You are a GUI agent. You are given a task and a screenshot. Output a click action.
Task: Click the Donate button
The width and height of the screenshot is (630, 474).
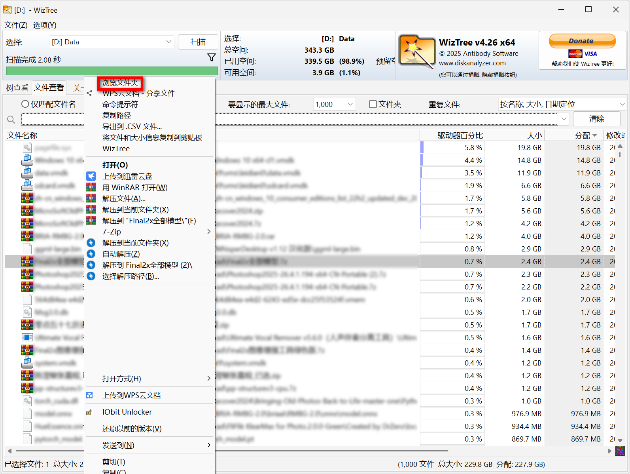[x=582, y=41]
